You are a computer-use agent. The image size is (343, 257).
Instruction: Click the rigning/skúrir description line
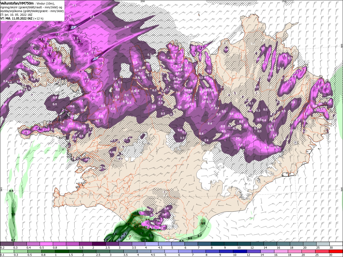click(x=31, y=7)
